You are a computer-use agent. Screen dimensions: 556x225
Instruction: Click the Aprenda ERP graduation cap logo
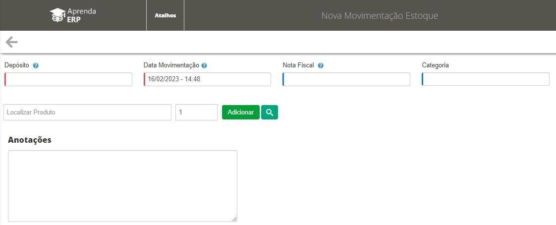coord(73,15)
